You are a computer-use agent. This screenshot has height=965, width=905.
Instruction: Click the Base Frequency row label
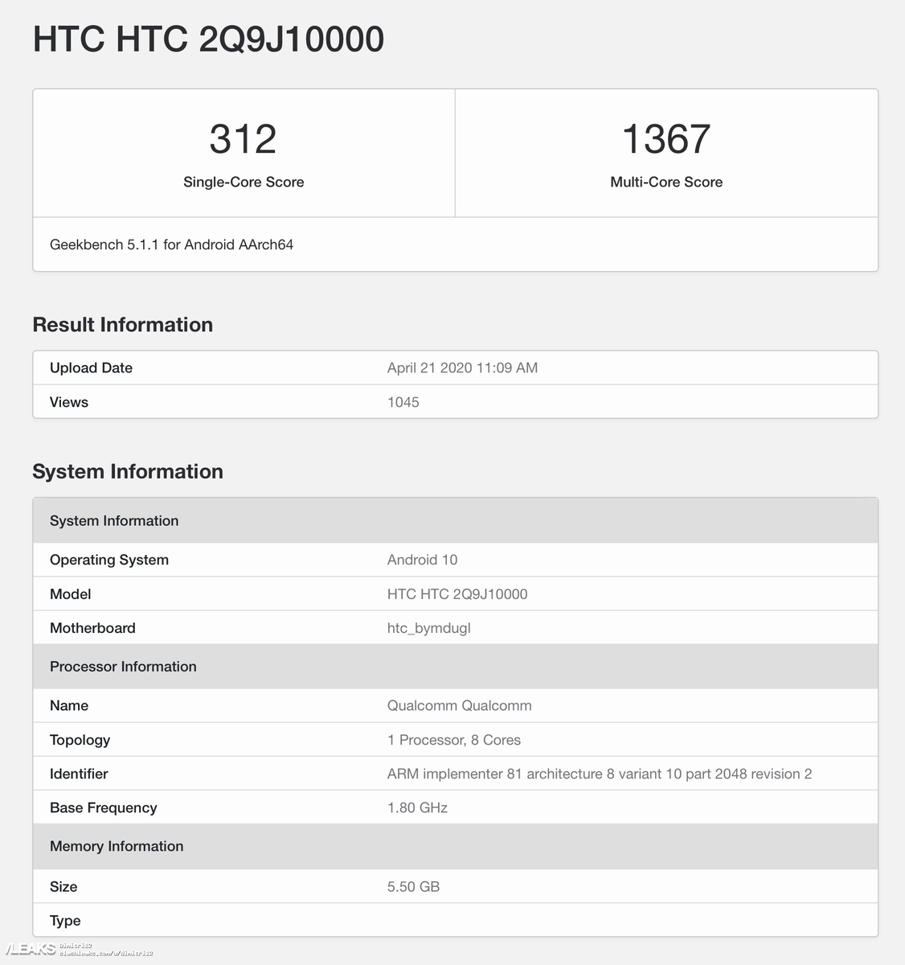(103, 807)
